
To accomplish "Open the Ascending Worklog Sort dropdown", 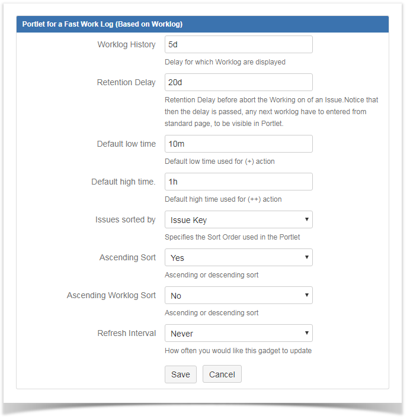I will coord(238,295).
